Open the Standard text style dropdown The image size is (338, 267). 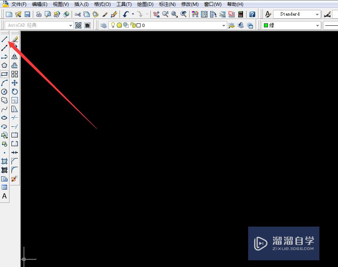[x=317, y=14]
